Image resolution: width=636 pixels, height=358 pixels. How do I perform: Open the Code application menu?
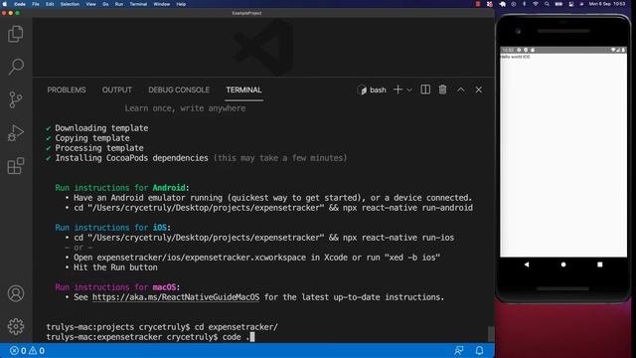point(20,4)
